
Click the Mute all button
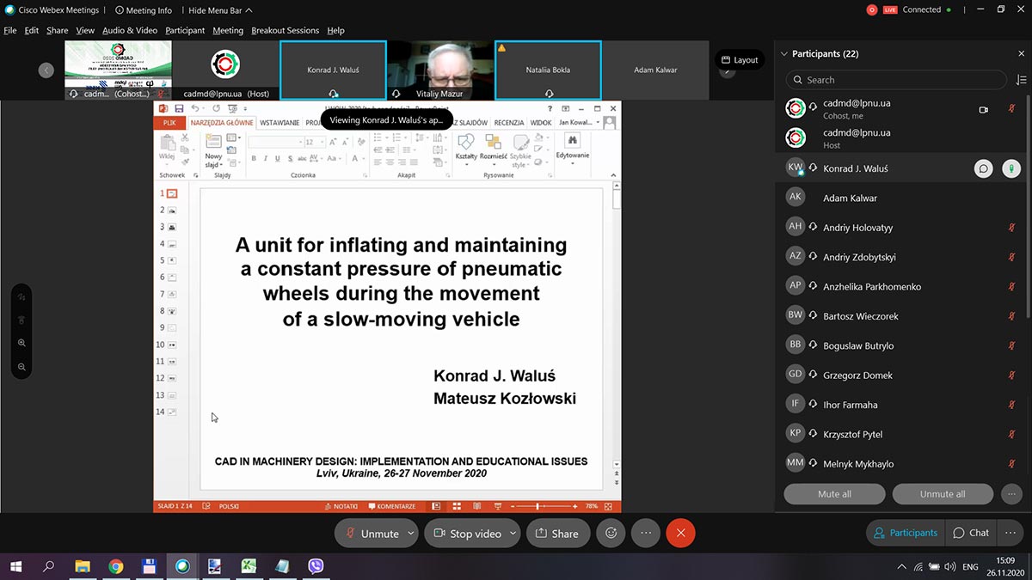[834, 494]
